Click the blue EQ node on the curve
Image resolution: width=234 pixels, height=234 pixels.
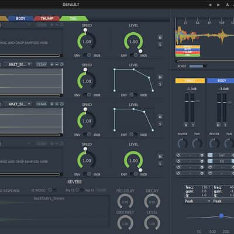(221, 215)
